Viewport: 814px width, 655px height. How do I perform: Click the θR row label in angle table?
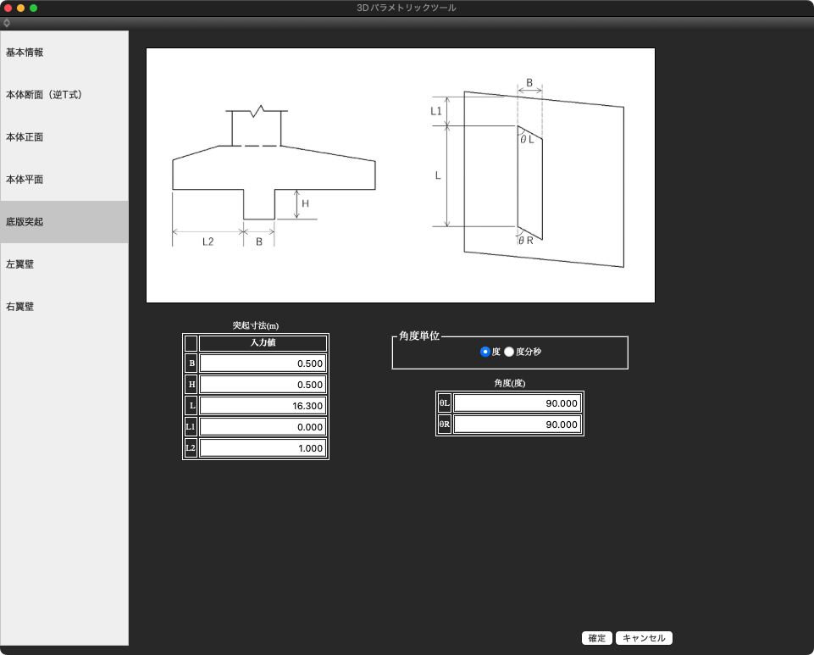[445, 425]
